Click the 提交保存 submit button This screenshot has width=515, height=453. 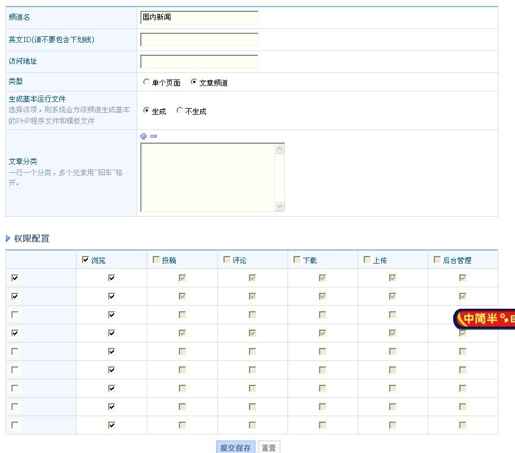235,448
